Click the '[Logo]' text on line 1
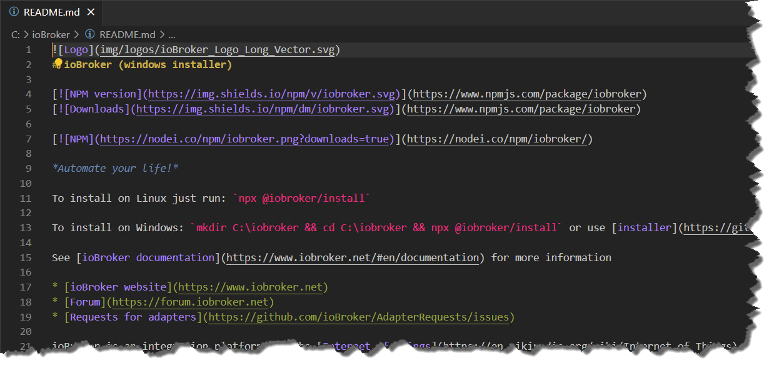Screen dimensions: 774x368 click(x=76, y=50)
